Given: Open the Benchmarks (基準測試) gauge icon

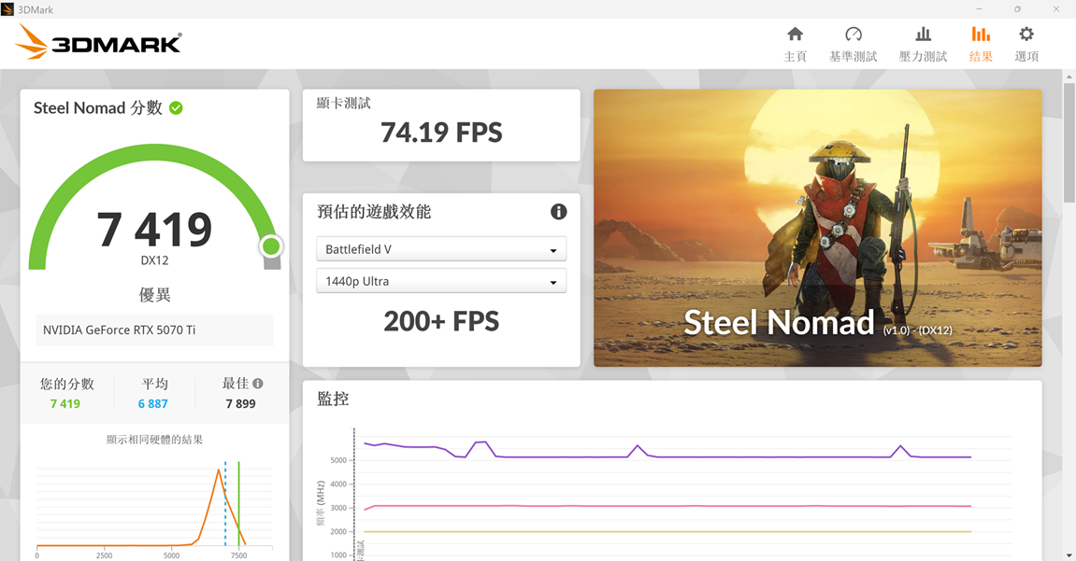Looking at the screenshot, I should click(853, 34).
